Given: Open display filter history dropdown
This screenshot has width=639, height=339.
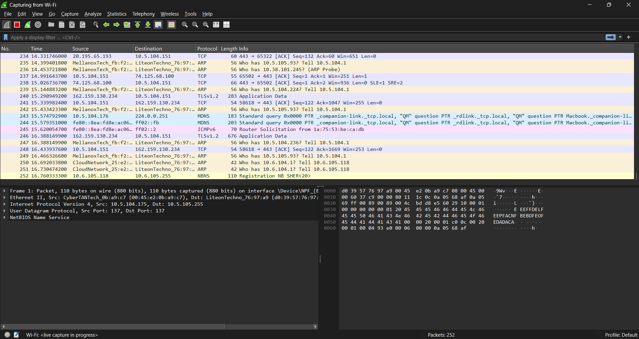Looking at the screenshot, I should (x=620, y=37).
